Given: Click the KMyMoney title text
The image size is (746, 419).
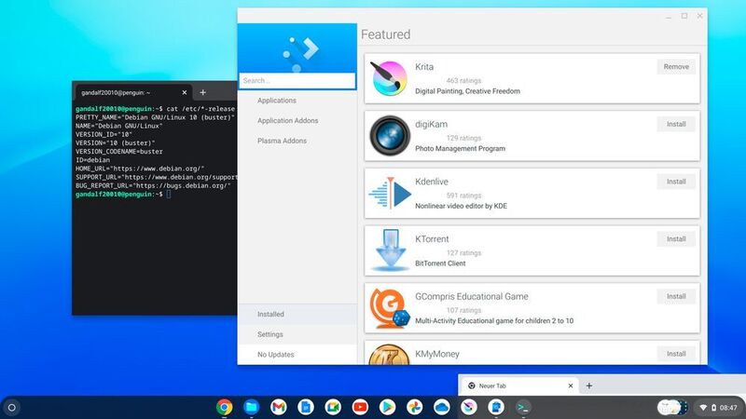Looking at the screenshot, I should click(436, 354).
